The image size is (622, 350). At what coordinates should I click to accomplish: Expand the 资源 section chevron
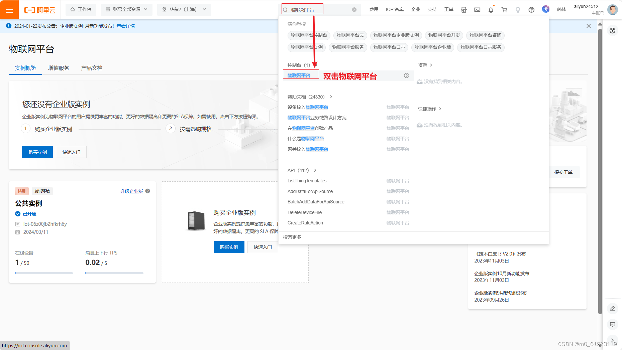click(431, 65)
